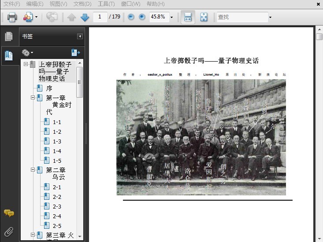
Task: Open bookmark 2-4
Action: pos(57,216)
